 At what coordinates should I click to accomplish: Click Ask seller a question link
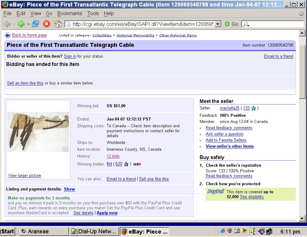tap(225, 134)
